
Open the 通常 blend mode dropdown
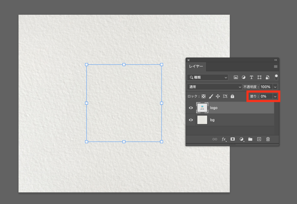pos(214,87)
